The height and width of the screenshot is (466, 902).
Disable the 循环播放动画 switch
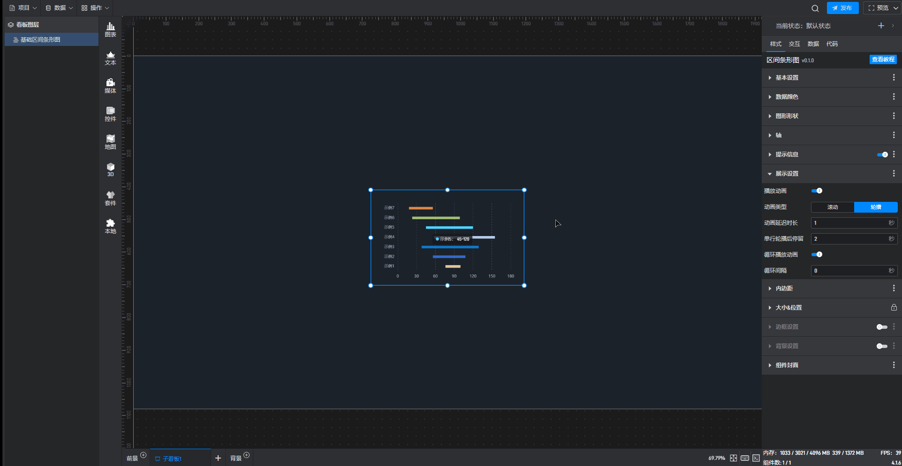tap(817, 254)
